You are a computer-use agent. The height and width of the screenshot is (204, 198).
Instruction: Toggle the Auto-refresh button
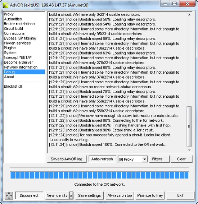pos(102,159)
